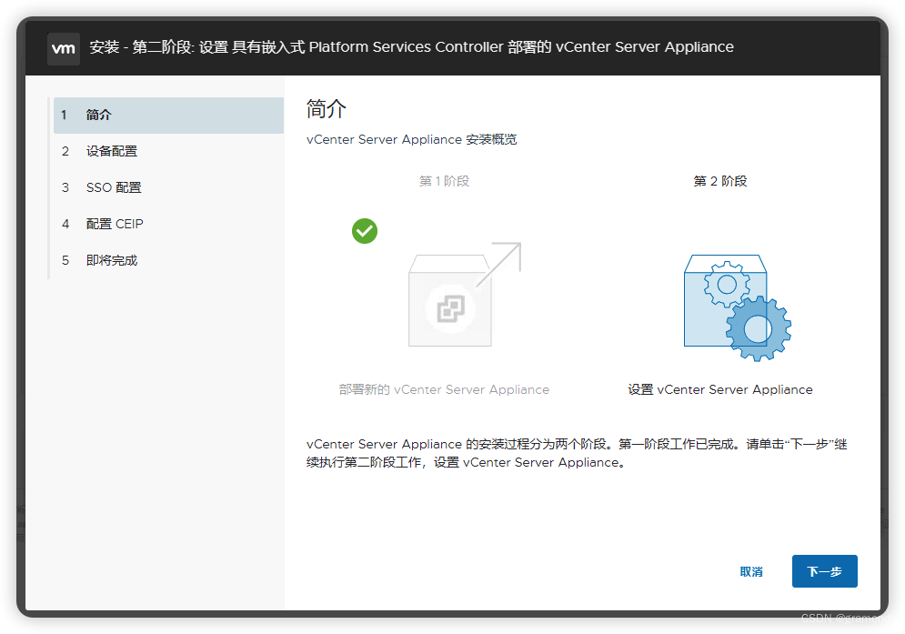Click the 简介 page heading
This screenshot has height=634, width=905.
click(327, 108)
